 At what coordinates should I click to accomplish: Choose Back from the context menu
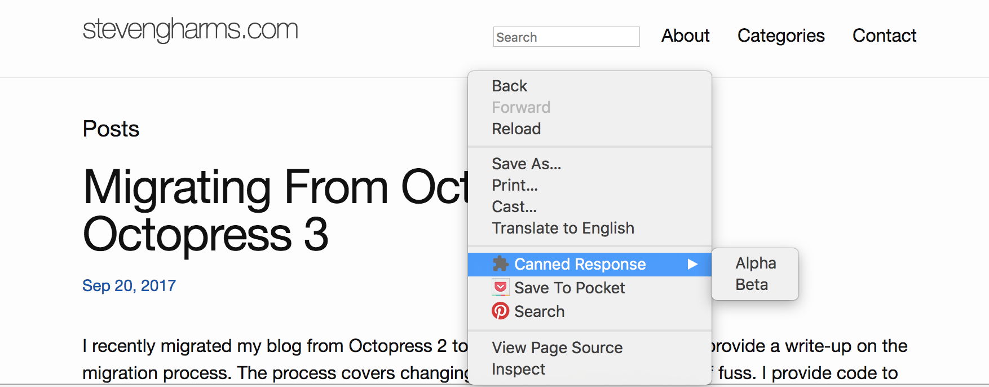[x=510, y=86]
